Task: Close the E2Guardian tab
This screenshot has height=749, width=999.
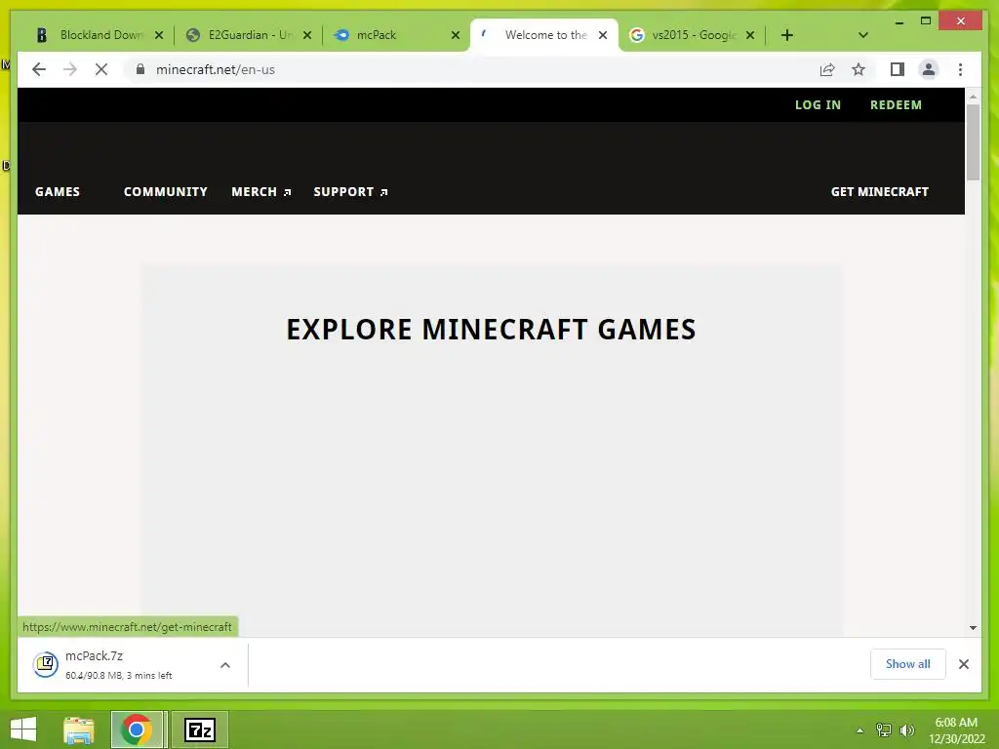Action: 307,35
